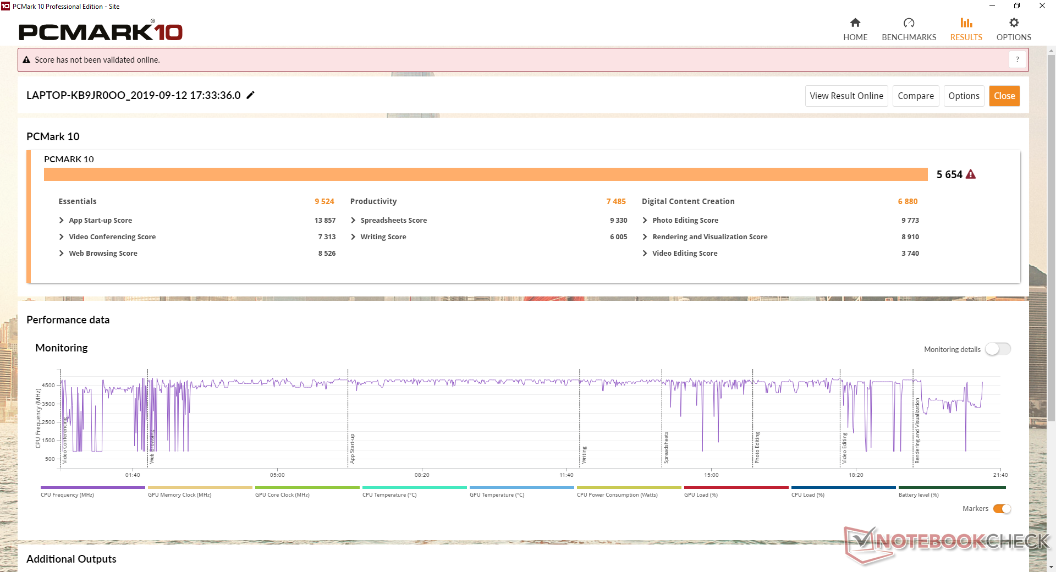This screenshot has width=1056, height=572.
Task: Expand the Video Editing Score row
Action: (645, 253)
